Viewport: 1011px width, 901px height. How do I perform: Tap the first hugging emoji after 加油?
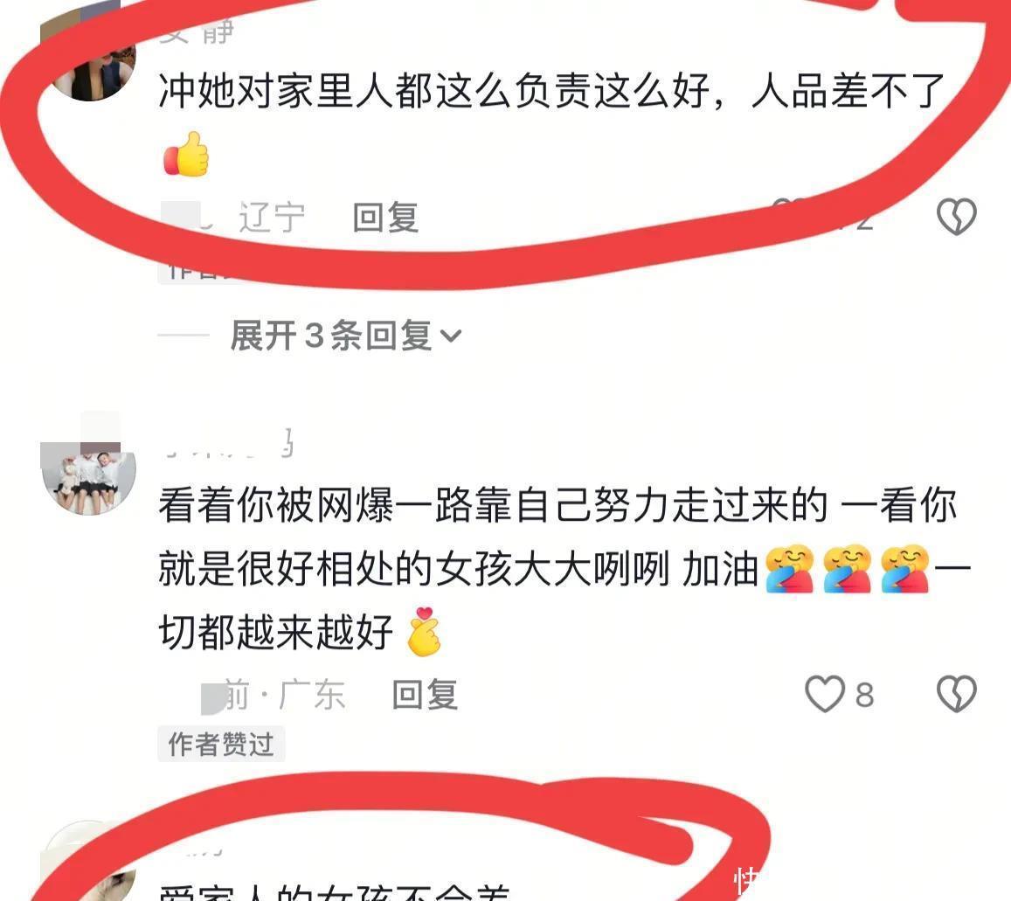(788, 569)
